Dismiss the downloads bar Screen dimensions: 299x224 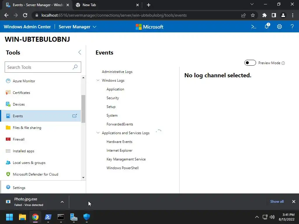[x=294, y=202]
